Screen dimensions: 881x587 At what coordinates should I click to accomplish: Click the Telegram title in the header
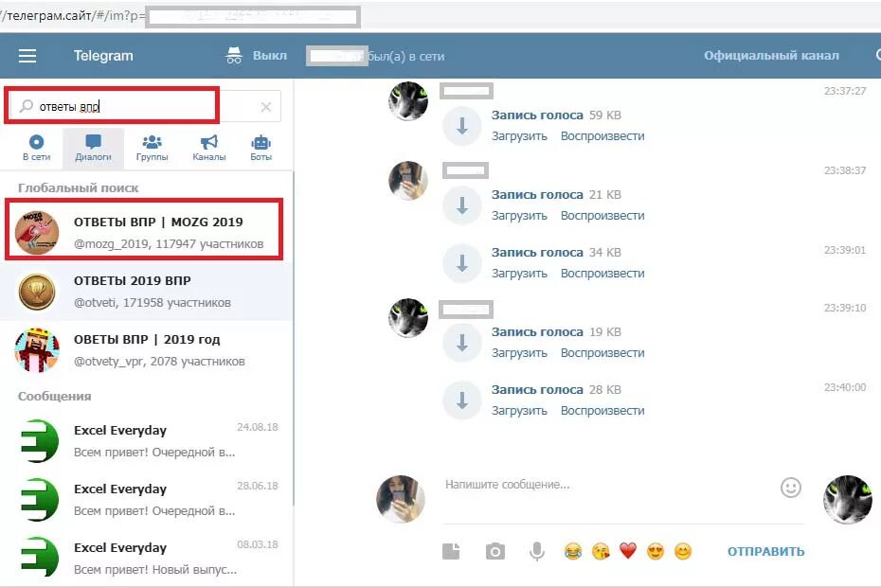coord(103,56)
